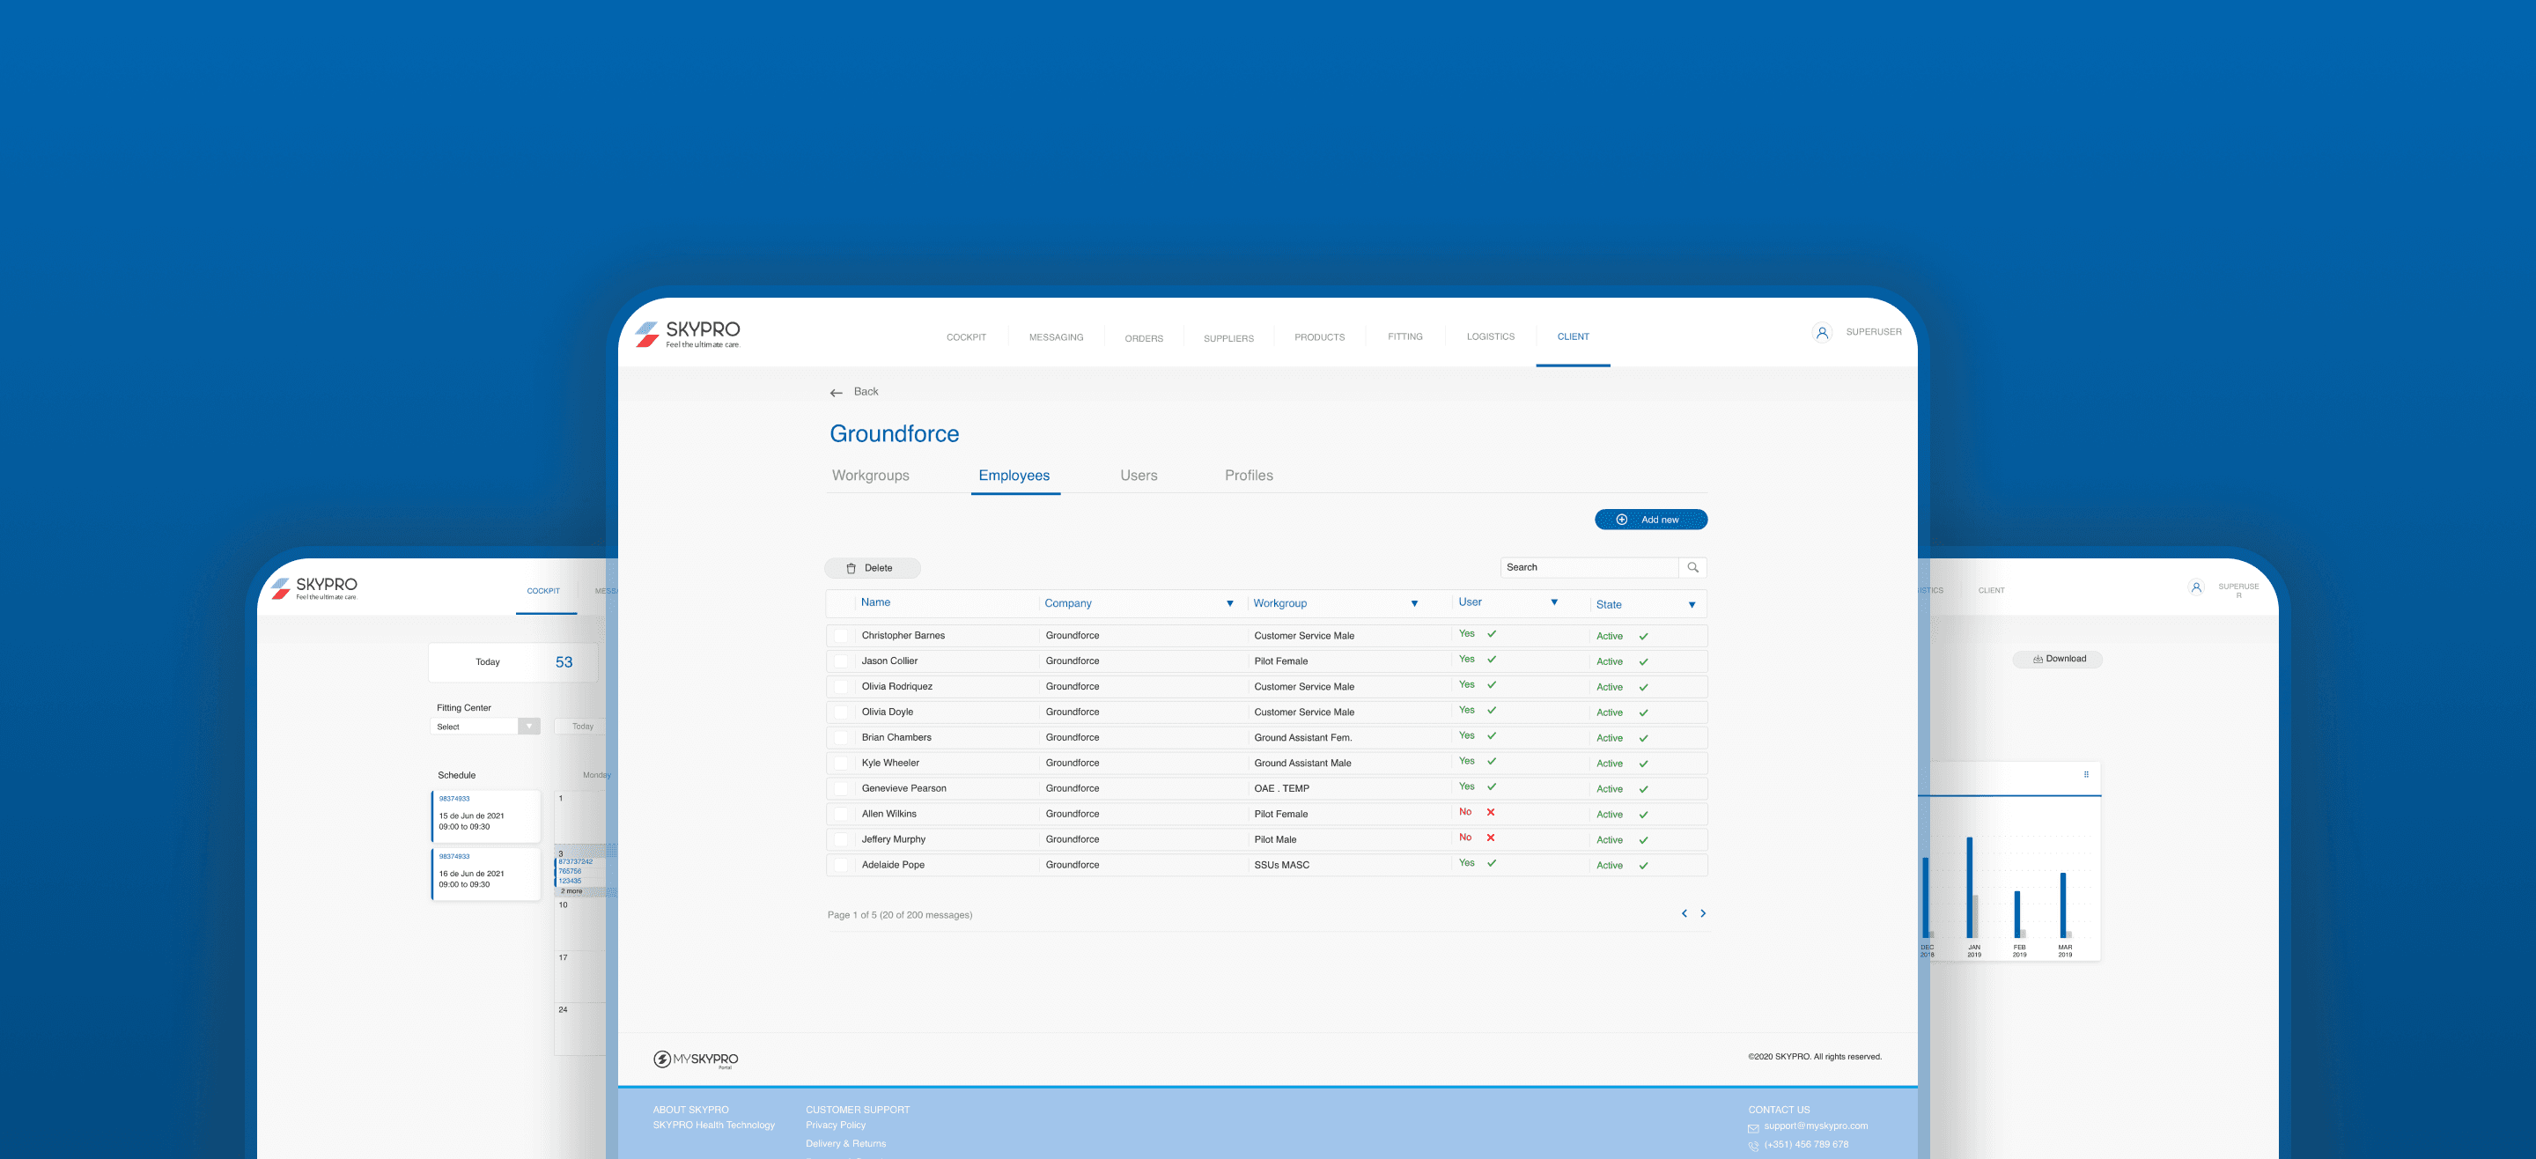Screen dimensions: 2536x1159
Task: Click '2 more' in left window calendar
Action: pos(572,891)
